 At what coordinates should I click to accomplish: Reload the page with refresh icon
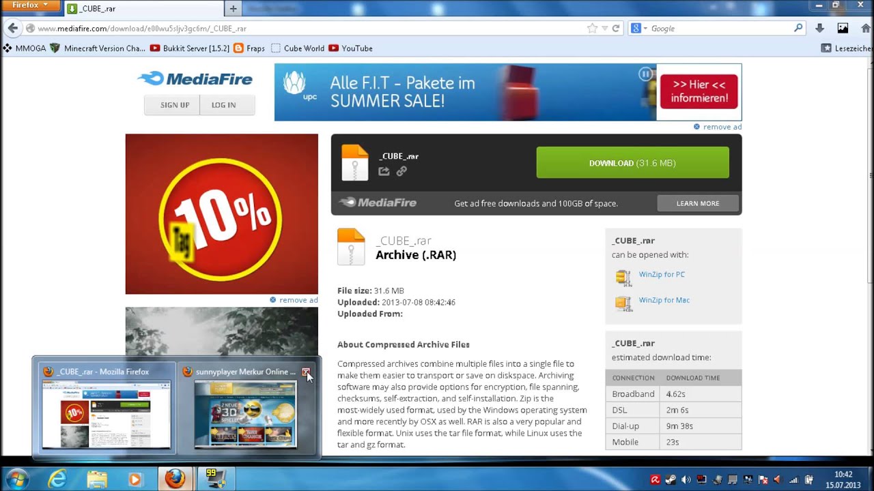(x=616, y=29)
